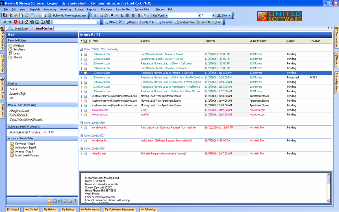Toggle Bold formatting
This screenshot has width=339, height=212.
[112, 15]
